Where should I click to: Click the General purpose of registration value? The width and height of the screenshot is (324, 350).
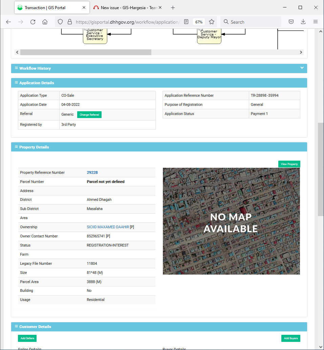click(x=257, y=105)
